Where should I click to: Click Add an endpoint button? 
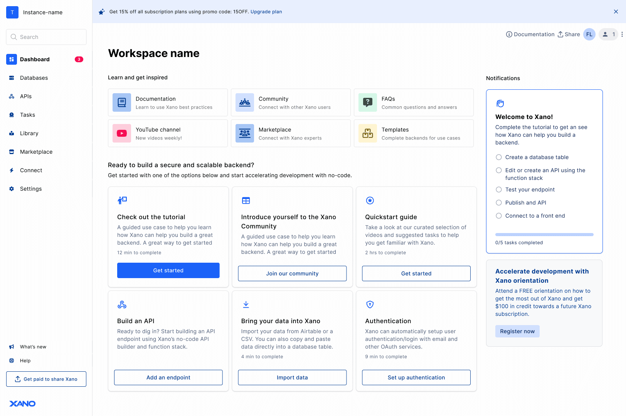[x=168, y=377]
